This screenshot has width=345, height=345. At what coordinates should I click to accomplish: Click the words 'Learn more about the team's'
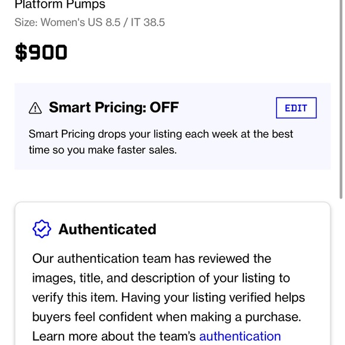pyautogui.click(x=114, y=336)
